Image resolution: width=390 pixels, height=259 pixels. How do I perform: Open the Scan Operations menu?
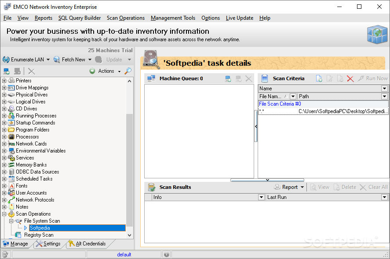tap(126, 18)
